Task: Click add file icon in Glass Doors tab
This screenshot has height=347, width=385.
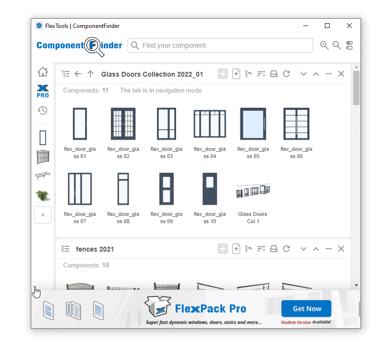Action: (236, 74)
